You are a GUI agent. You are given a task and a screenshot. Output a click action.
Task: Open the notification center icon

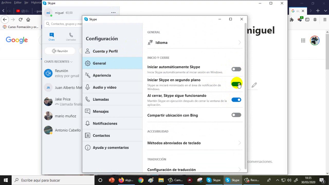click(x=322, y=180)
